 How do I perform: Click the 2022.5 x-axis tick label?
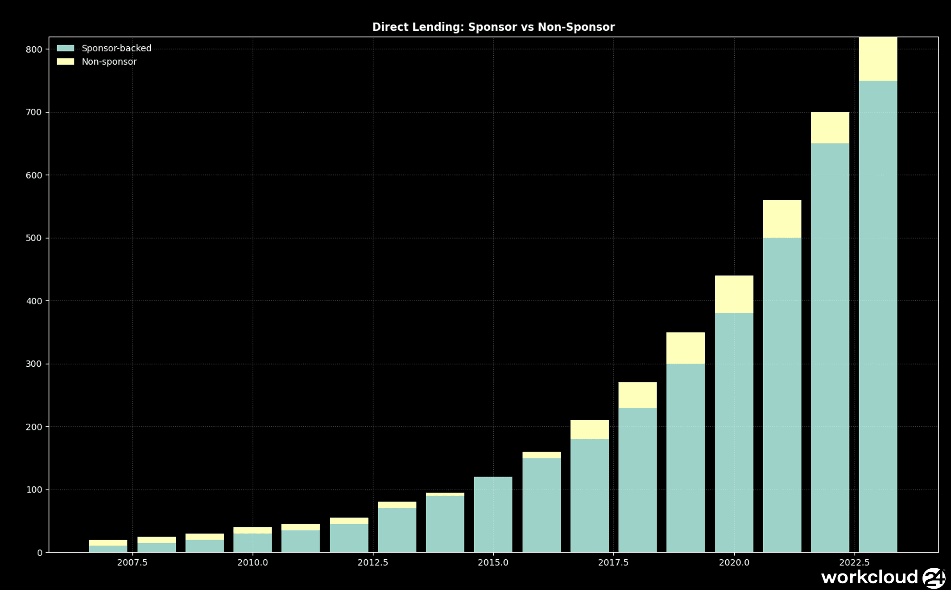[854, 562]
